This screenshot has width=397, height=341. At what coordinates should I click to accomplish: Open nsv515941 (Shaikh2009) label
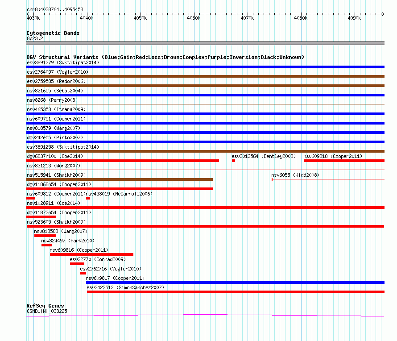click(x=56, y=175)
